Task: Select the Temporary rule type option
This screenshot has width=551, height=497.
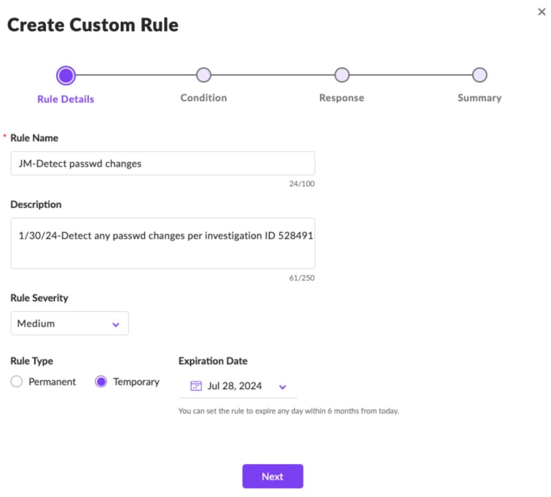Action: pyautogui.click(x=101, y=381)
